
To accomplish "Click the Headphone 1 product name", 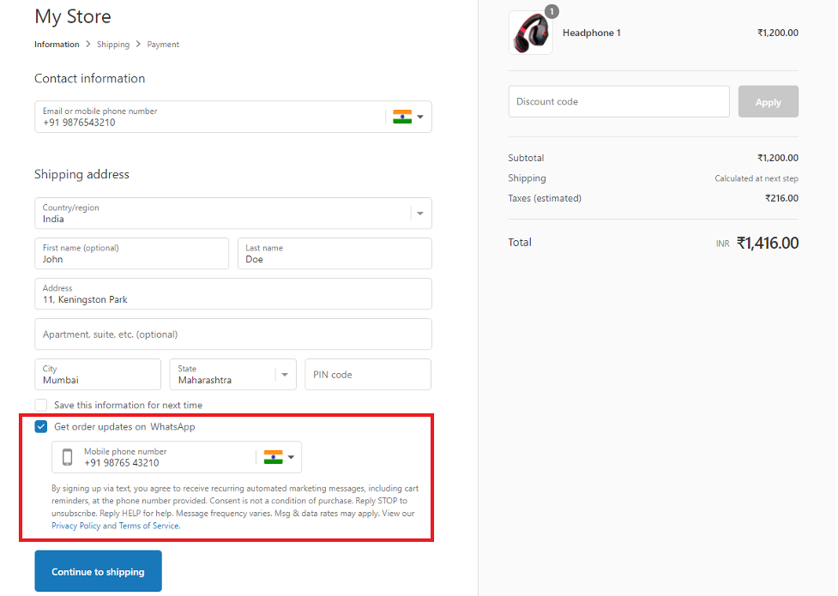I will tap(592, 33).
